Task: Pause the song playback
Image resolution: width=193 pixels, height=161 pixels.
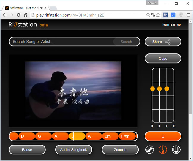Action: tap(27, 150)
